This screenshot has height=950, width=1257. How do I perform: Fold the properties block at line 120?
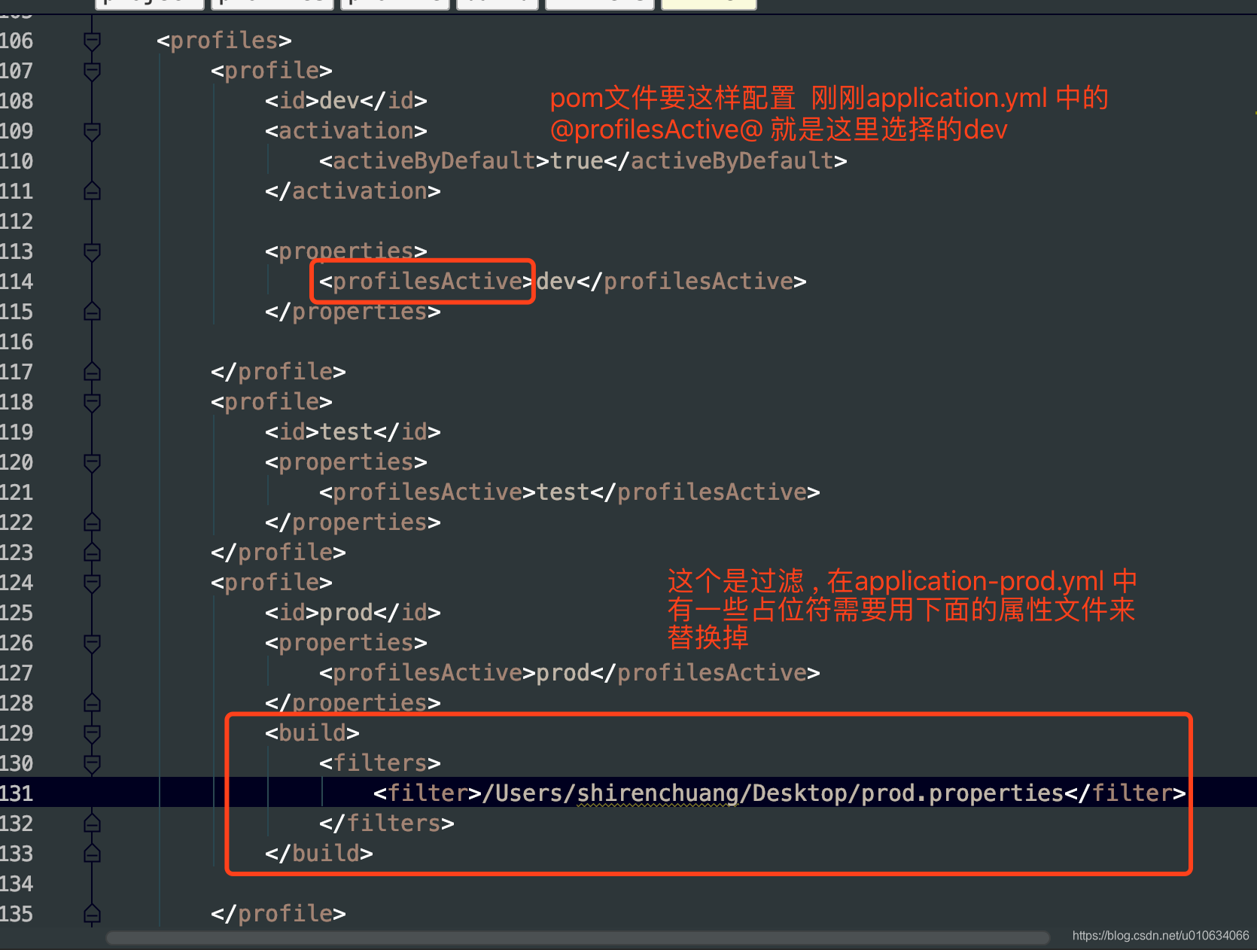tap(92, 462)
